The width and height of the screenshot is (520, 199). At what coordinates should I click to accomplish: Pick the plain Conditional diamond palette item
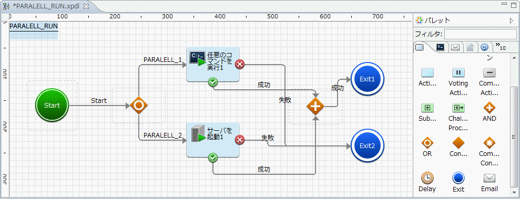[x=458, y=148]
